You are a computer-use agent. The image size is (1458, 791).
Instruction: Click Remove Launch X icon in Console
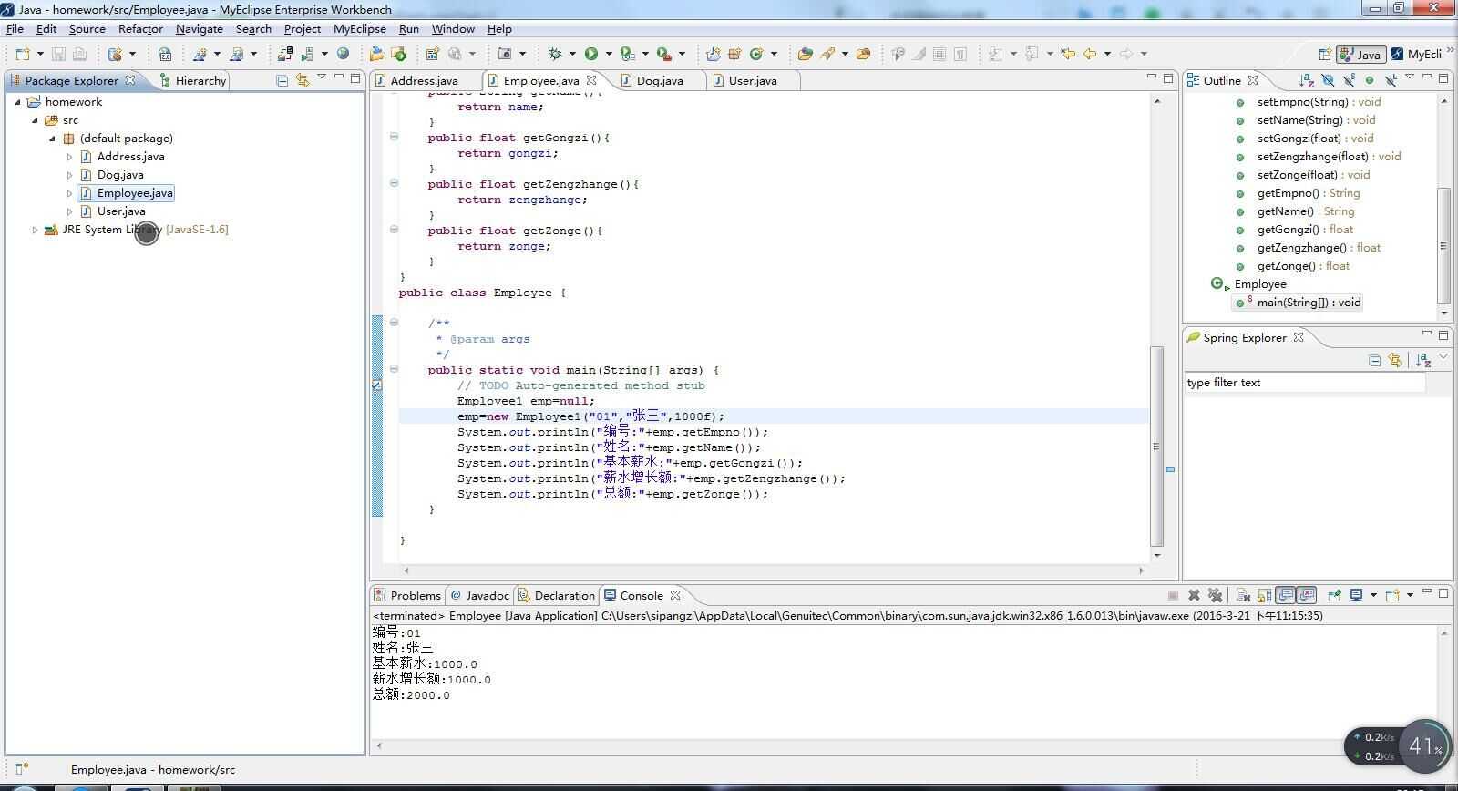point(1194,595)
